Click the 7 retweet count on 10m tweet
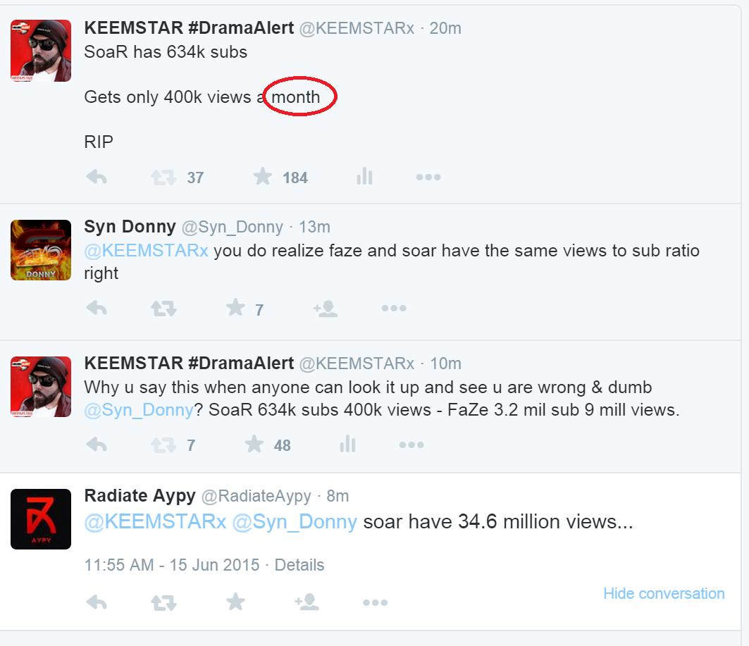Image resolution: width=749 pixels, height=646 pixels. (x=191, y=446)
